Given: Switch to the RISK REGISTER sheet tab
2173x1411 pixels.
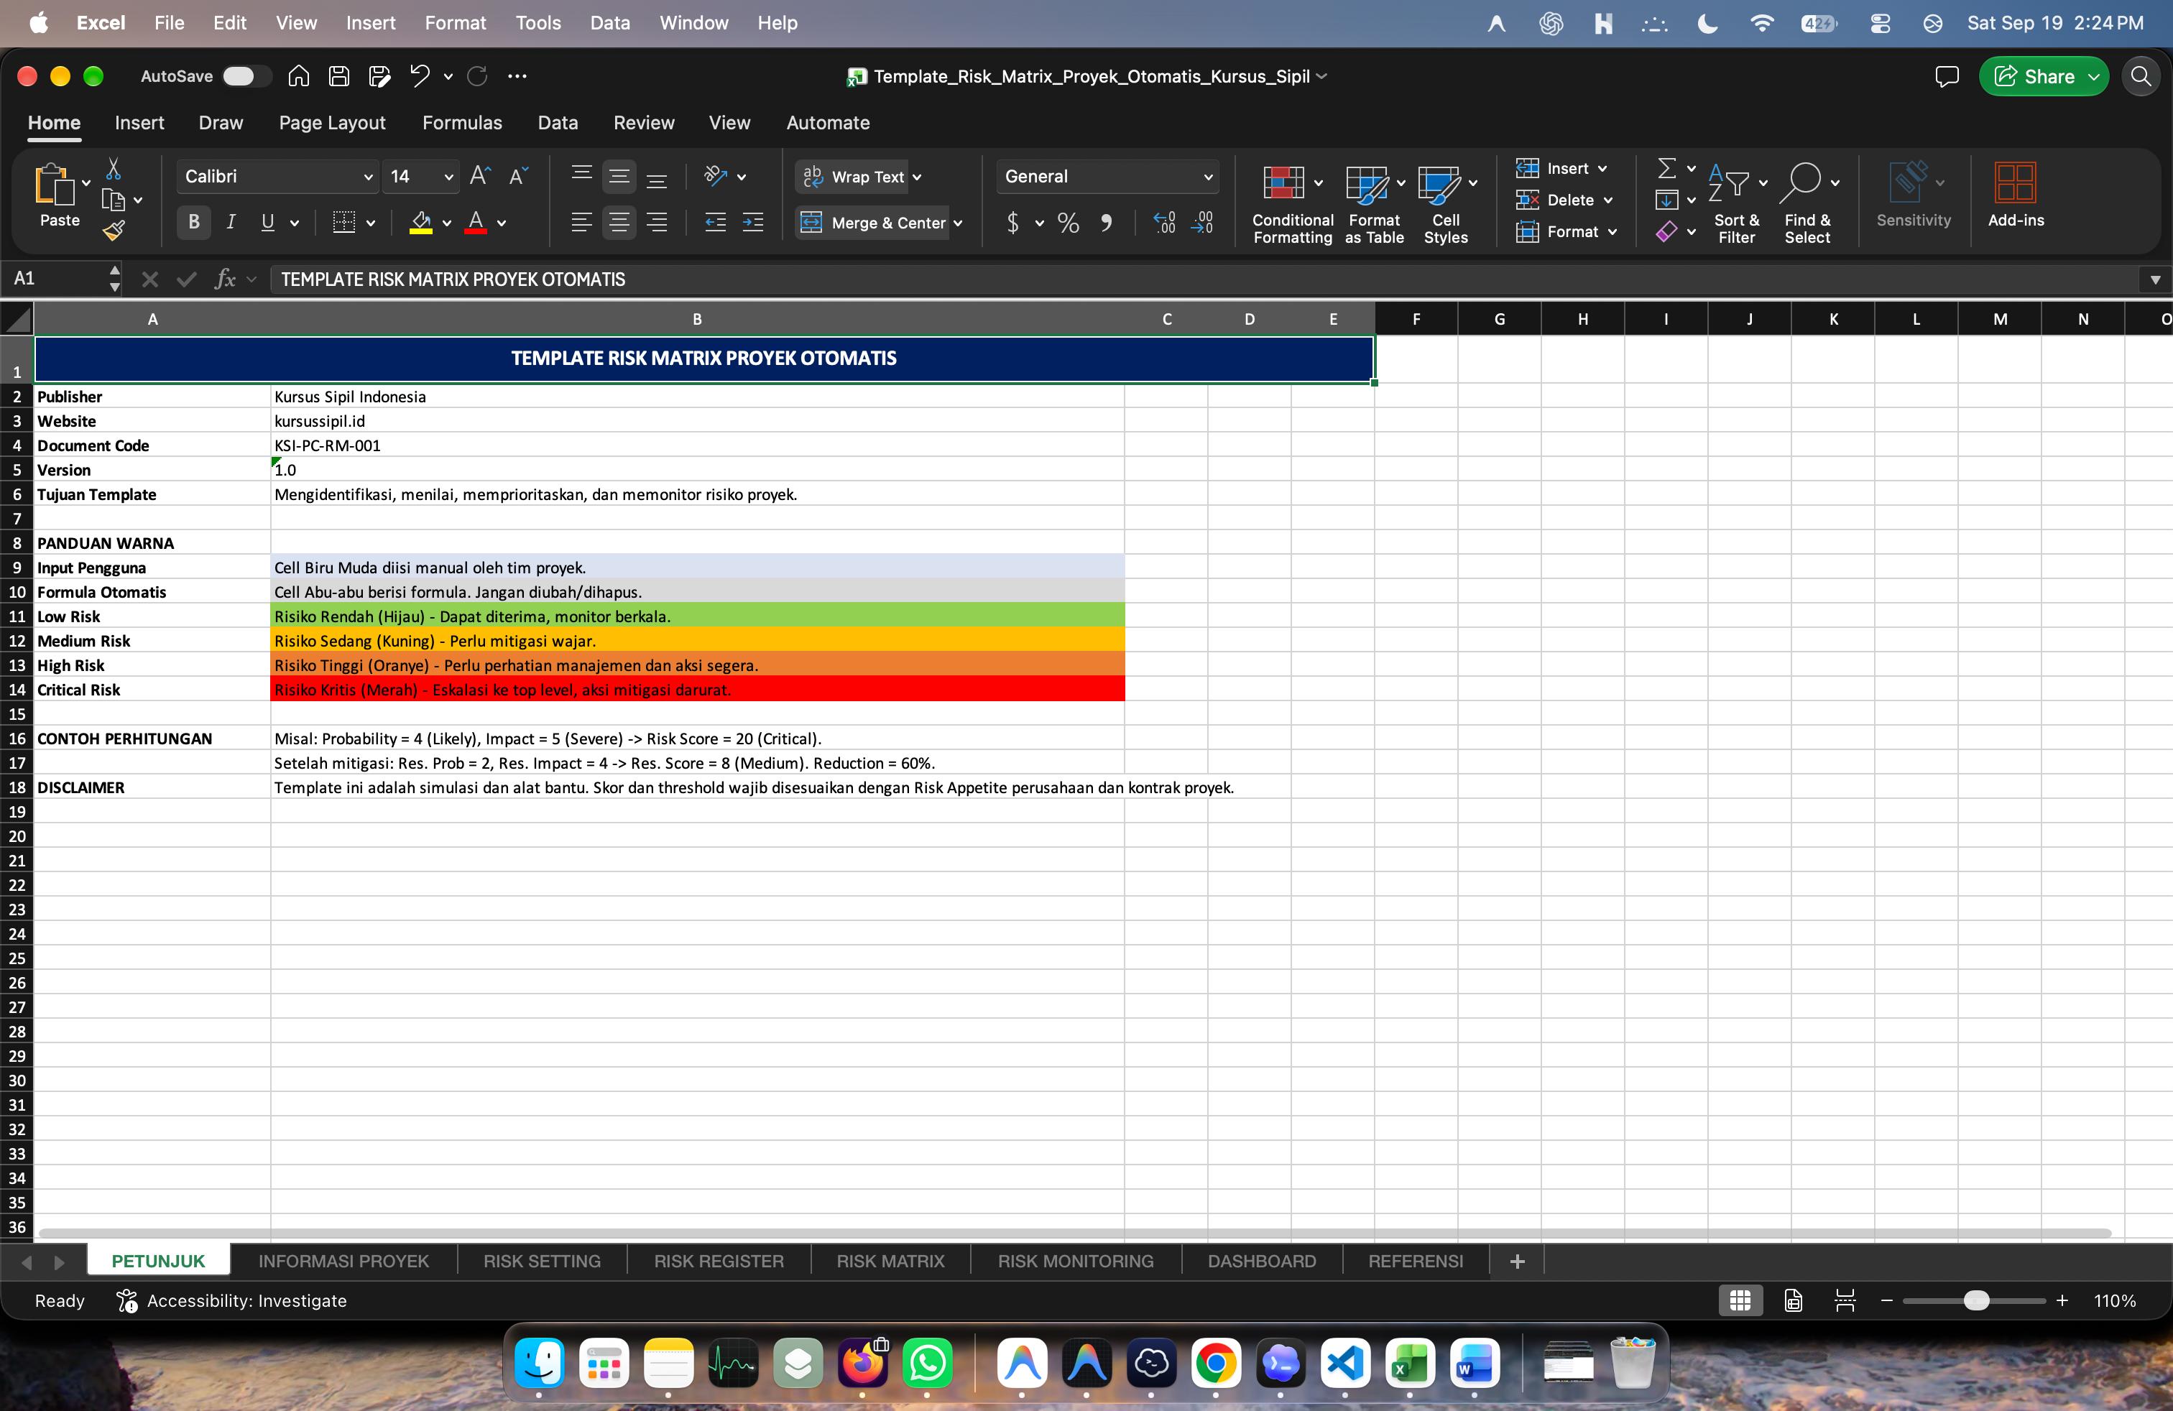Looking at the screenshot, I should click(x=719, y=1262).
